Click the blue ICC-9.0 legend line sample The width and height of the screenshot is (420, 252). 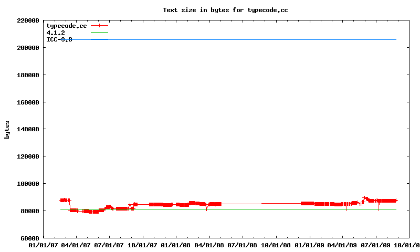tap(99, 39)
